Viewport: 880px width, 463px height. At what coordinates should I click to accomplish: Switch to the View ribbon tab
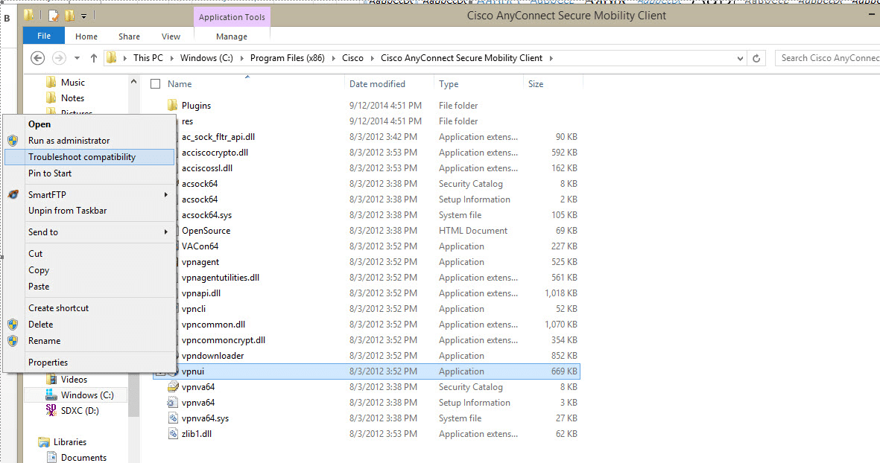point(171,36)
